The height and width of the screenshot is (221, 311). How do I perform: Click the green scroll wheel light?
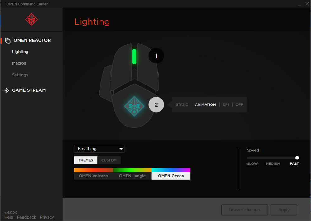(134, 57)
